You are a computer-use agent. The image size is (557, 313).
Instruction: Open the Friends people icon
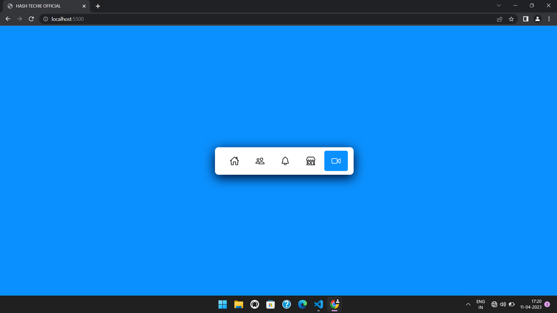point(260,161)
